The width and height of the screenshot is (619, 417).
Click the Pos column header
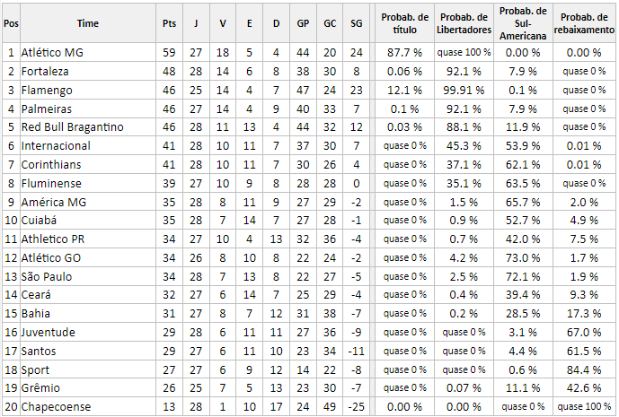point(11,23)
